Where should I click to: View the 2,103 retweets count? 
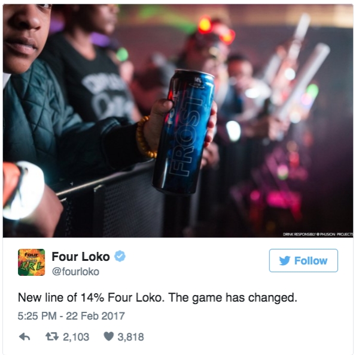pyautogui.click(x=76, y=337)
